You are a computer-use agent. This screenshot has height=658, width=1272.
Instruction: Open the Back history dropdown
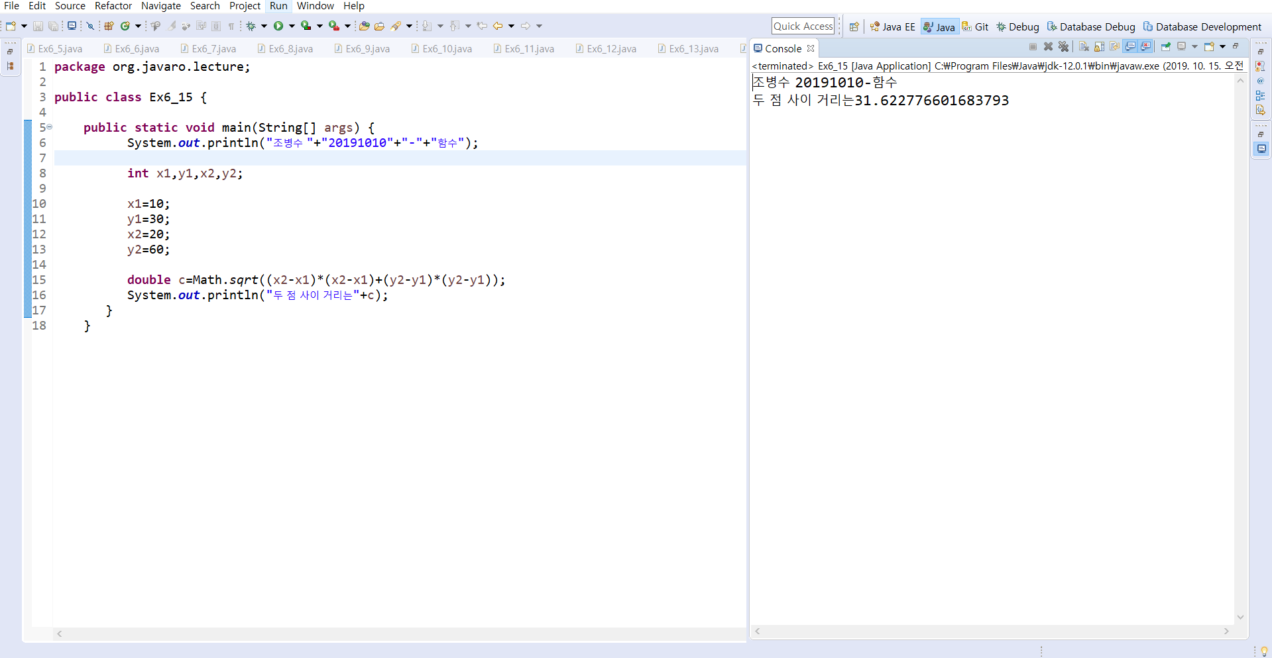pos(511,26)
